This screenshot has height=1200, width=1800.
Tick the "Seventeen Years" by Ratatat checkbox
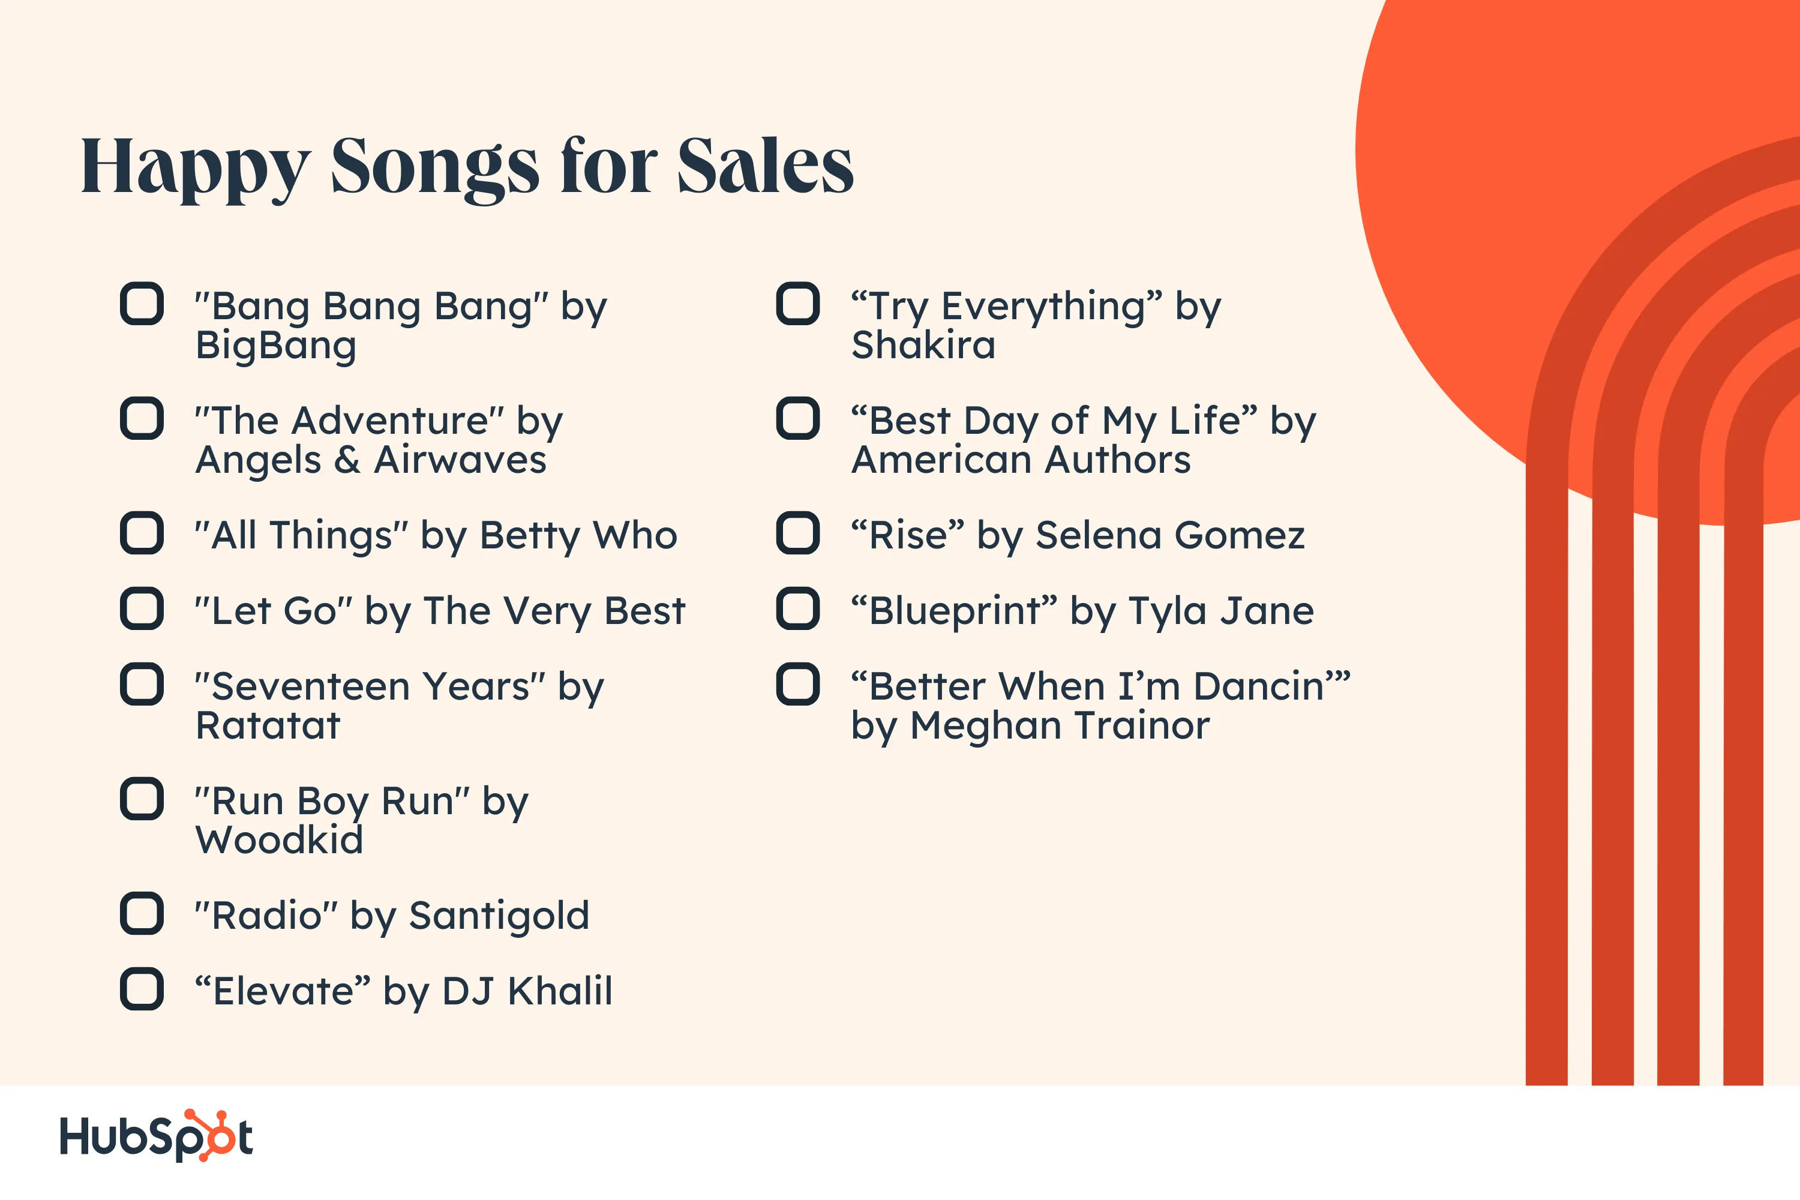tap(142, 684)
